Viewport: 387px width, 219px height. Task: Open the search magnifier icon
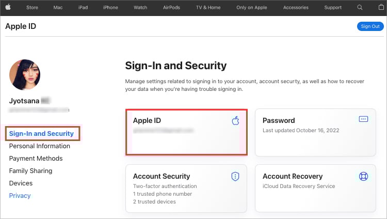point(360,8)
